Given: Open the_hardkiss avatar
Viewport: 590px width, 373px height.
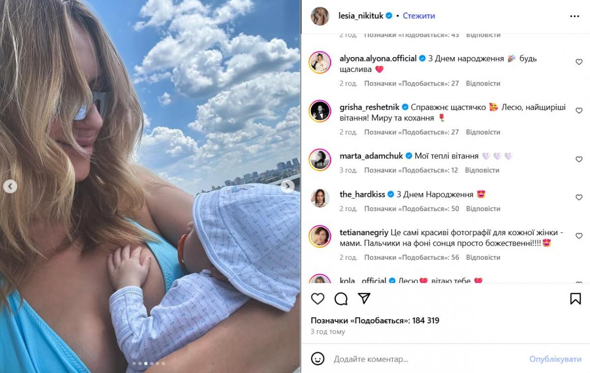Looking at the screenshot, I should click(x=320, y=198).
